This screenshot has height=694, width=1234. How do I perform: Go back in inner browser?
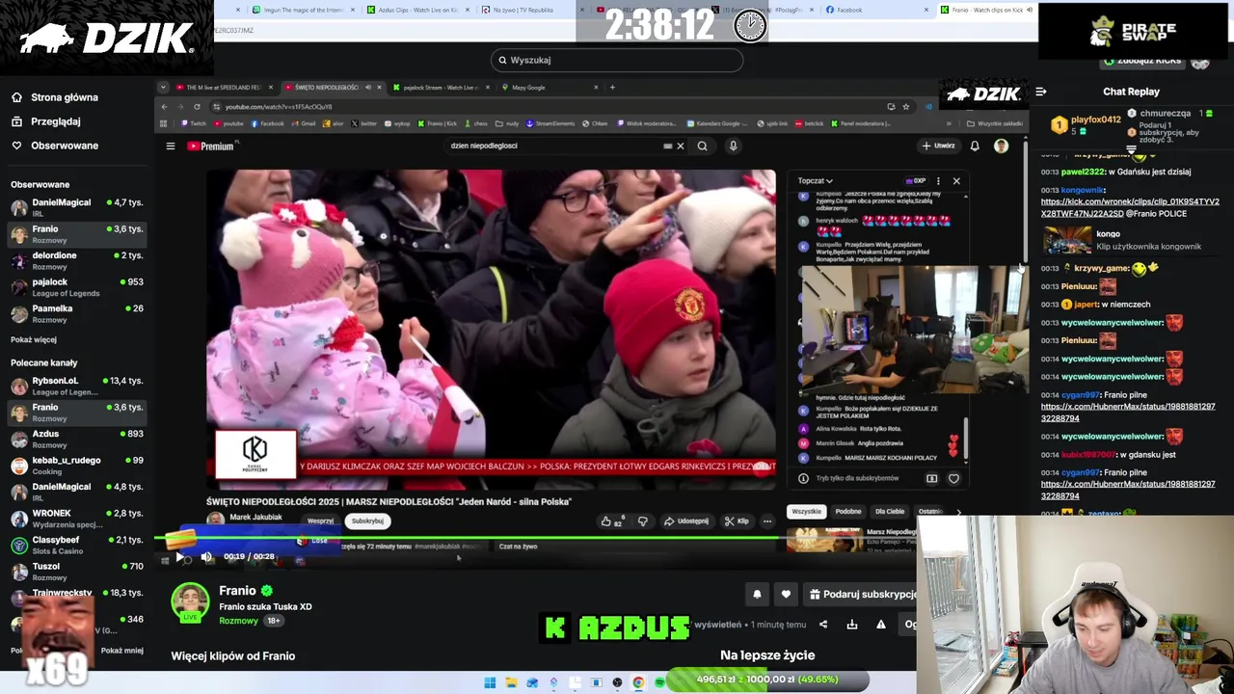point(164,107)
